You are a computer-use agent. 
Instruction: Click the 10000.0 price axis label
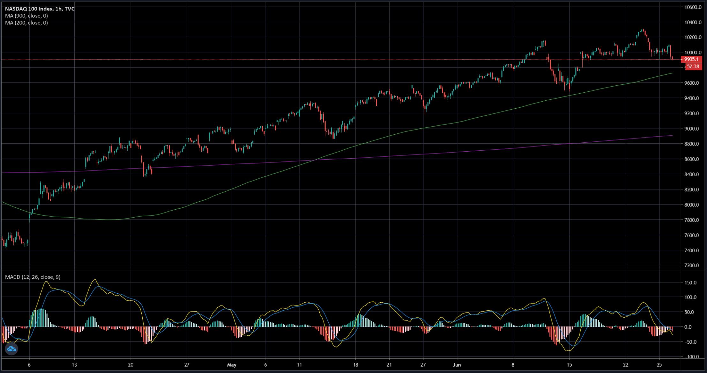(x=693, y=53)
